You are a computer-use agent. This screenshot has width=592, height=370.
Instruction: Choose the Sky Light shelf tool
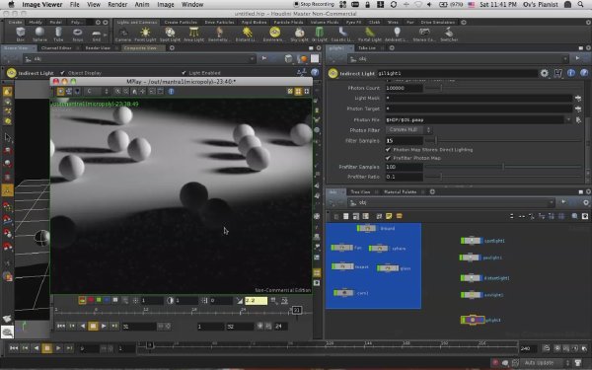pos(299,35)
